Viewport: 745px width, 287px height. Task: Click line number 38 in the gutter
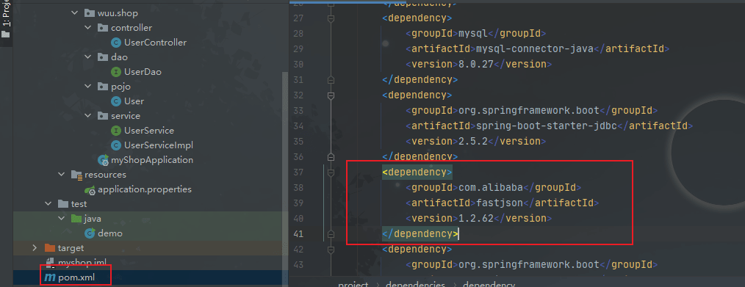[298, 188]
